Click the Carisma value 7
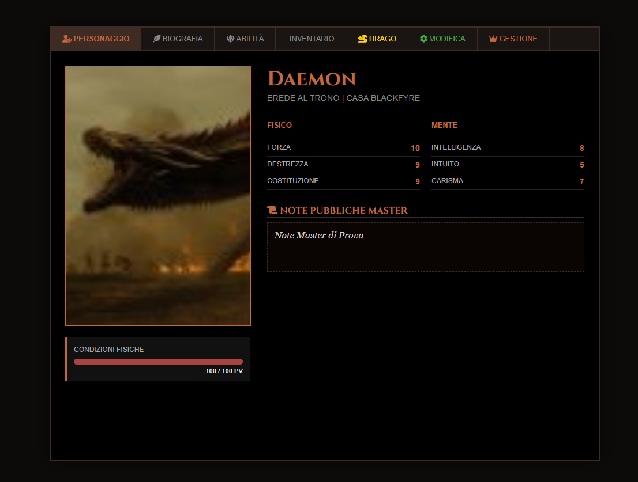Viewport: 638px width, 482px height. [x=582, y=181]
